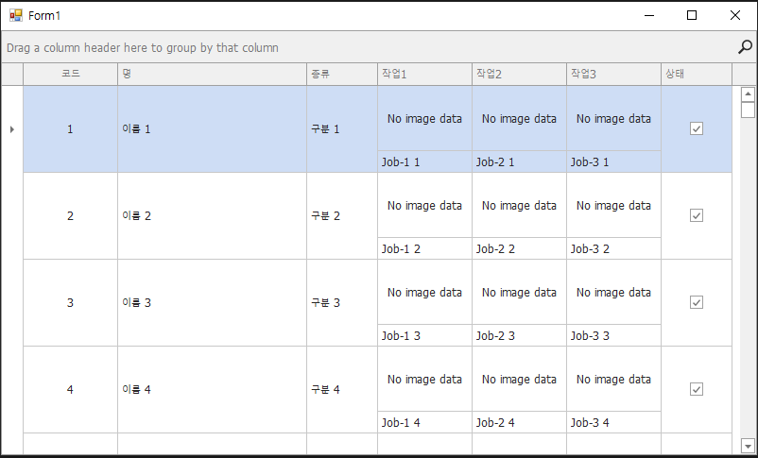Image resolution: width=758 pixels, height=458 pixels.
Task: Click the 상태 column header
Action: [697, 74]
